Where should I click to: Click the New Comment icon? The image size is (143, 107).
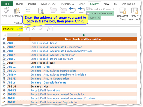(53, 10)
